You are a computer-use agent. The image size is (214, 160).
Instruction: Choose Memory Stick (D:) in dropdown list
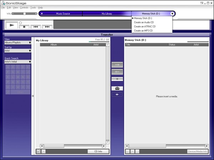(x=152, y=18)
